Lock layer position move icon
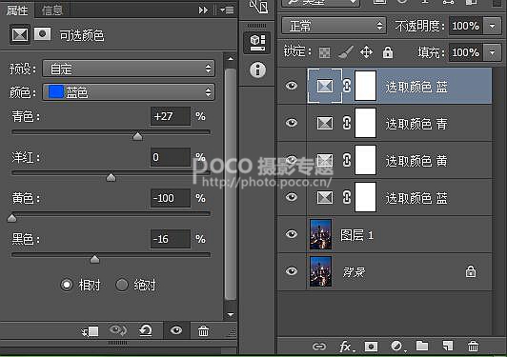Viewport: 507px width, 357px height. [x=366, y=52]
